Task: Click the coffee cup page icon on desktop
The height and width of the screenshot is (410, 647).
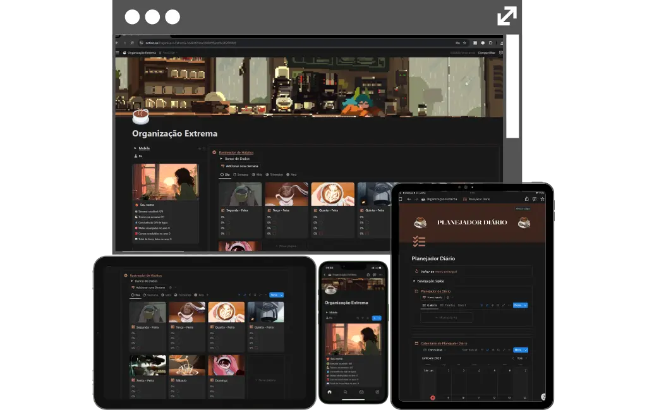Action: [140, 116]
